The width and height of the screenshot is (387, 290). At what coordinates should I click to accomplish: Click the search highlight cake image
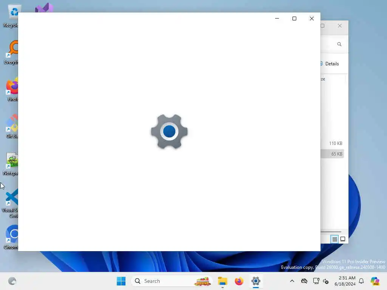click(x=202, y=281)
